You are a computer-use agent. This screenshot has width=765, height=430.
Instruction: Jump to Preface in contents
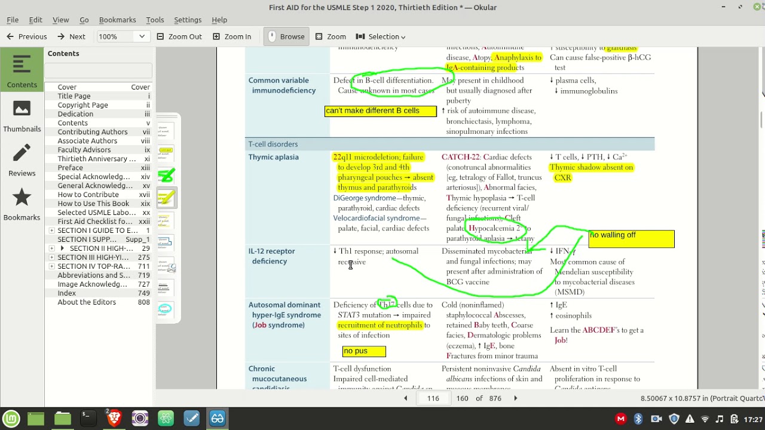click(99, 168)
